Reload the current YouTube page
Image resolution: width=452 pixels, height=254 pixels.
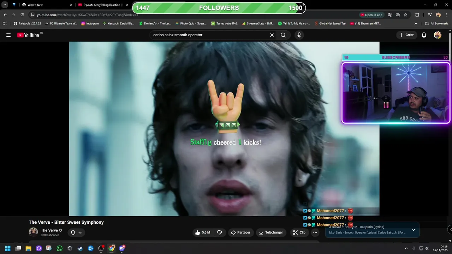(x=22, y=15)
